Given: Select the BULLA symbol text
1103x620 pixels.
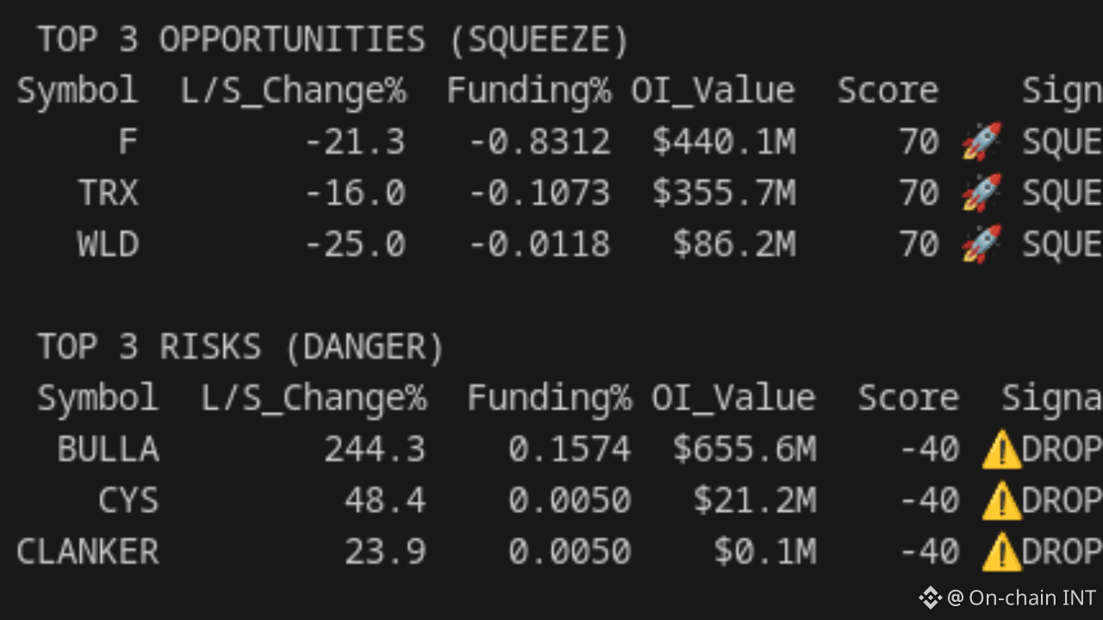Looking at the screenshot, I should click(x=108, y=449).
